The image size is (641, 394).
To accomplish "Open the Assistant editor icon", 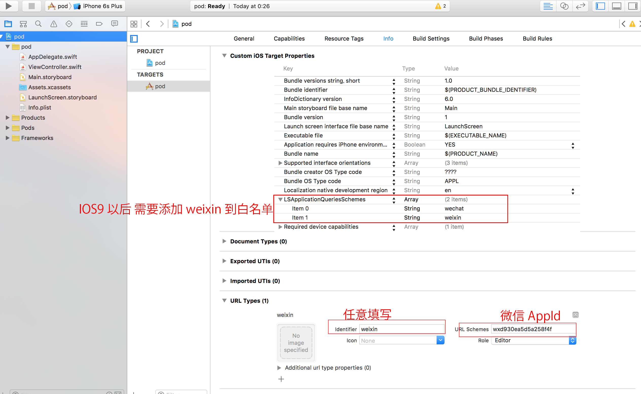I will pyautogui.click(x=564, y=6).
